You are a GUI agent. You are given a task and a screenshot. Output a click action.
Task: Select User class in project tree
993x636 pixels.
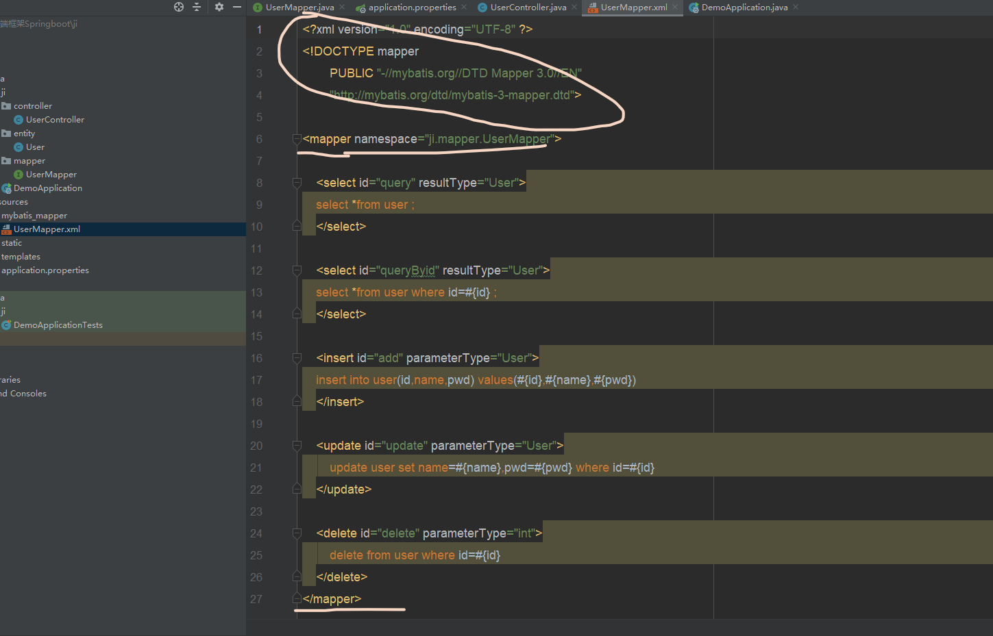click(35, 147)
